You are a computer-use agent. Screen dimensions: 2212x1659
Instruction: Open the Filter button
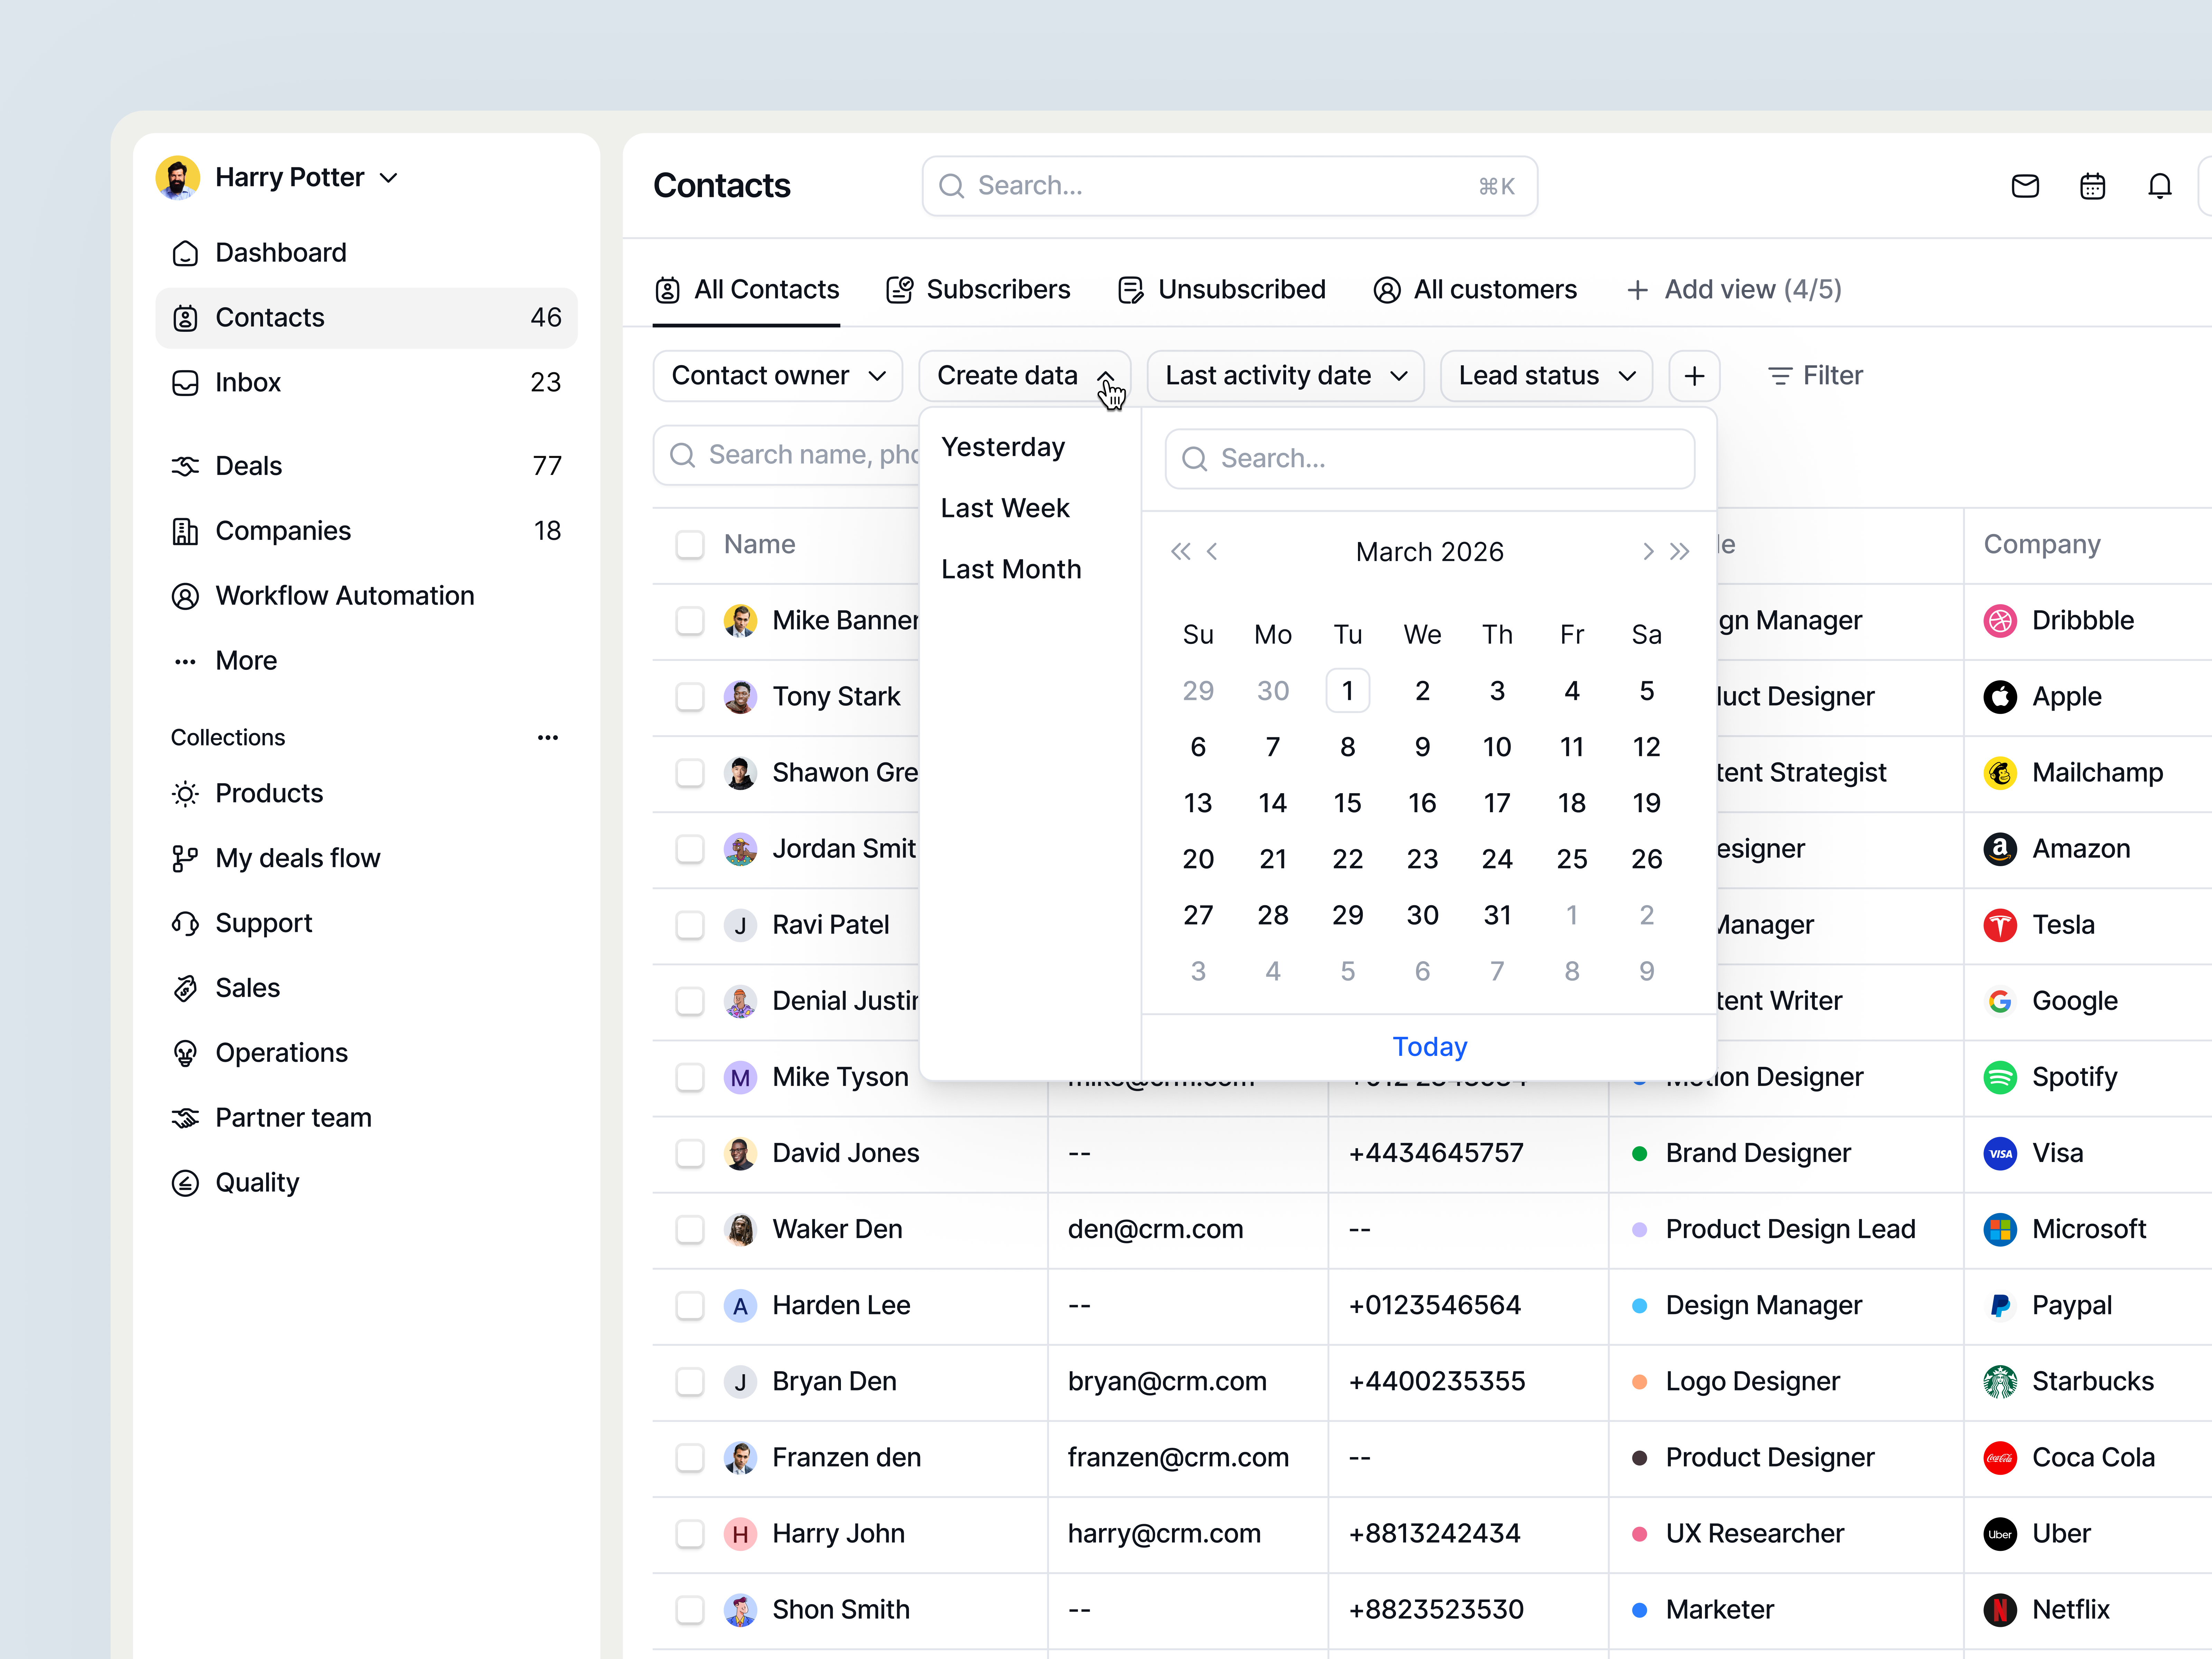coord(1815,376)
